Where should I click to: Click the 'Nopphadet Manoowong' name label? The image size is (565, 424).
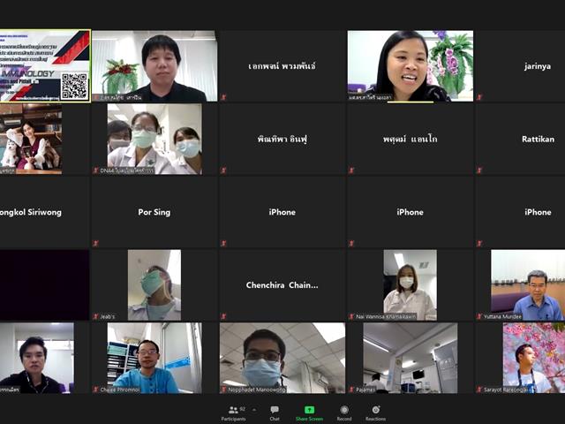[x=257, y=390]
